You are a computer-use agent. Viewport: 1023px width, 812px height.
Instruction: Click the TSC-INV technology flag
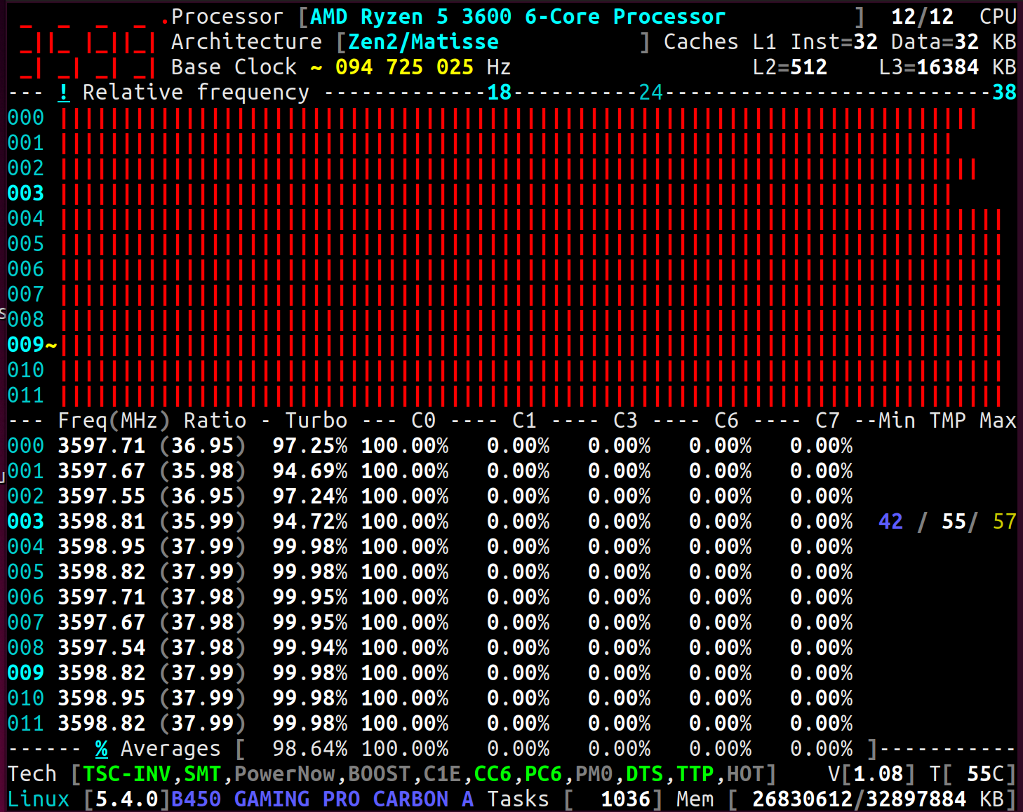(127, 774)
